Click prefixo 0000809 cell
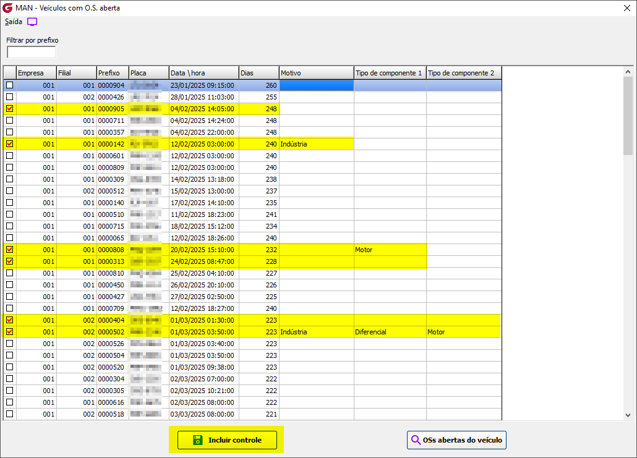 pyautogui.click(x=113, y=168)
